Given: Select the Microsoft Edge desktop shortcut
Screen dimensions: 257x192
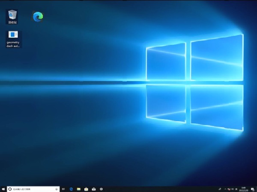Looking at the screenshot, I should click(38, 17).
